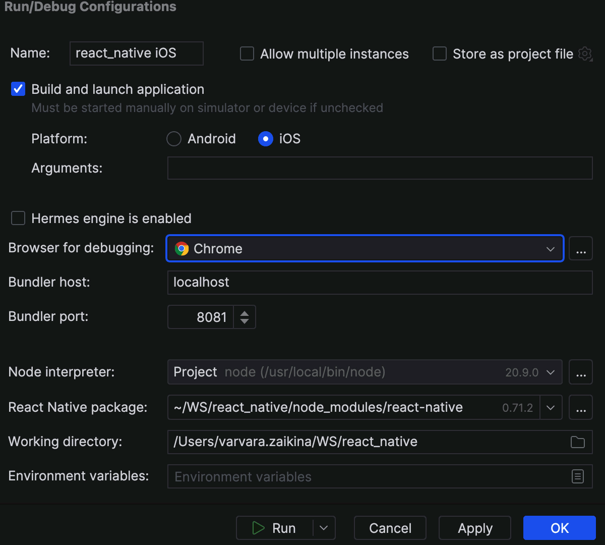Open the Browser for debugging dropdown
The image size is (605, 545).
551,248
